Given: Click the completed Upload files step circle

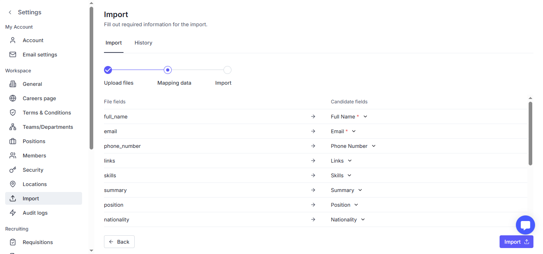Looking at the screenshot, I should pyautogui.click(x=108, y=70).
